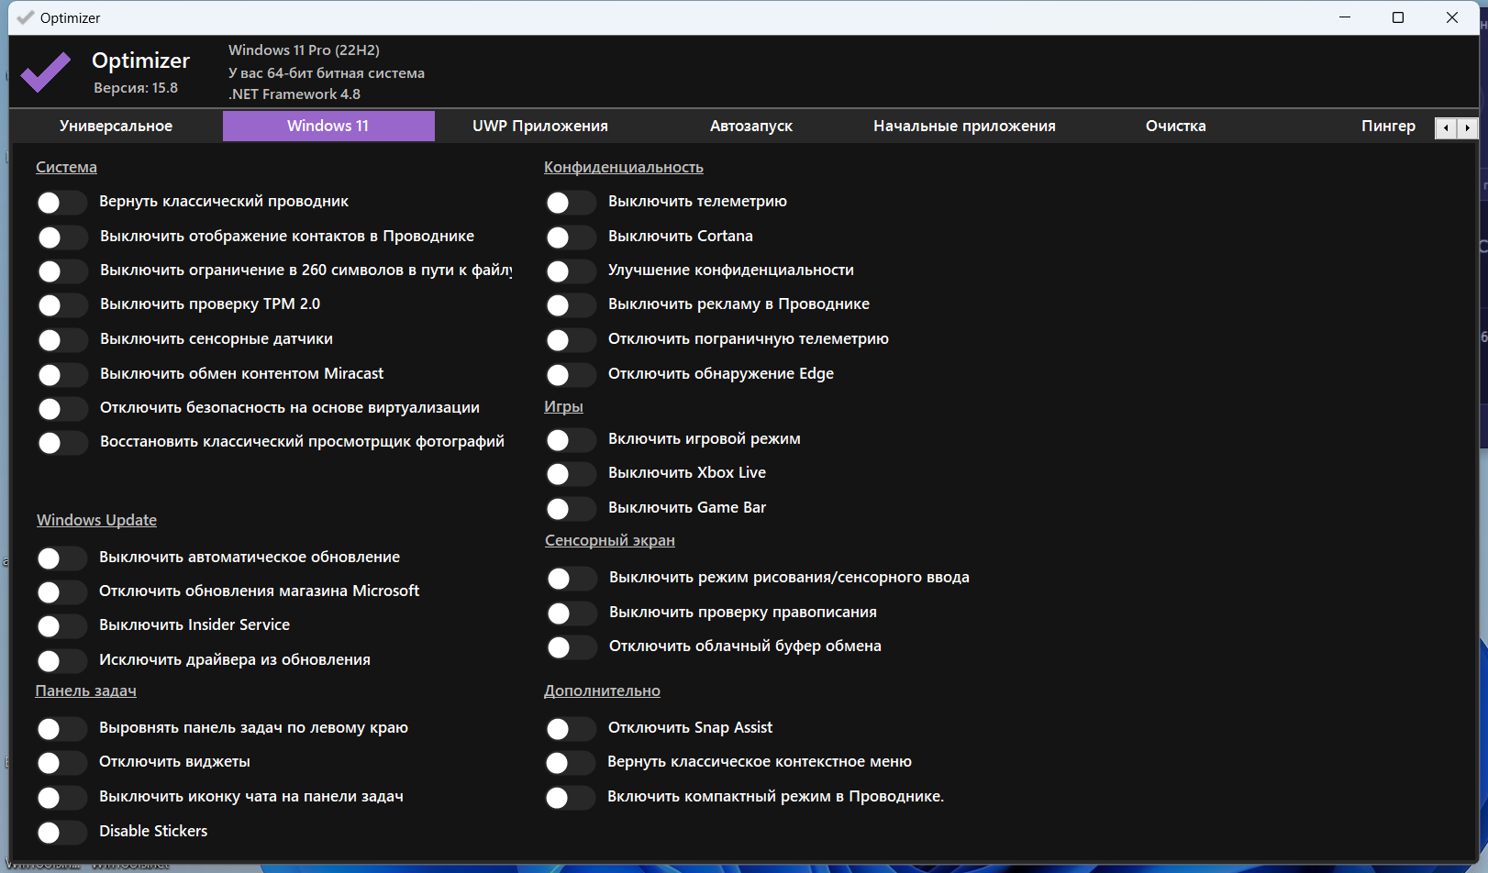The width and height of the screenshot is (1488, 873).
Task: Switch on Выключить сенсорные датчики
Action: (61, 340)
